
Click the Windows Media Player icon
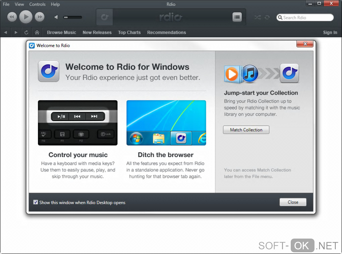click(x=232, y=74)
